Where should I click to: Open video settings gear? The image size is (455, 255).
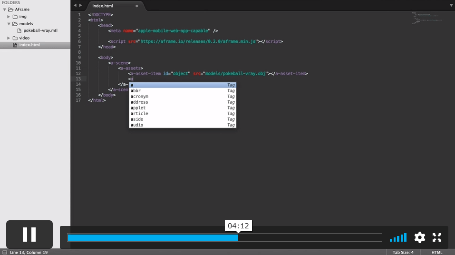click(x=420, y=237)
